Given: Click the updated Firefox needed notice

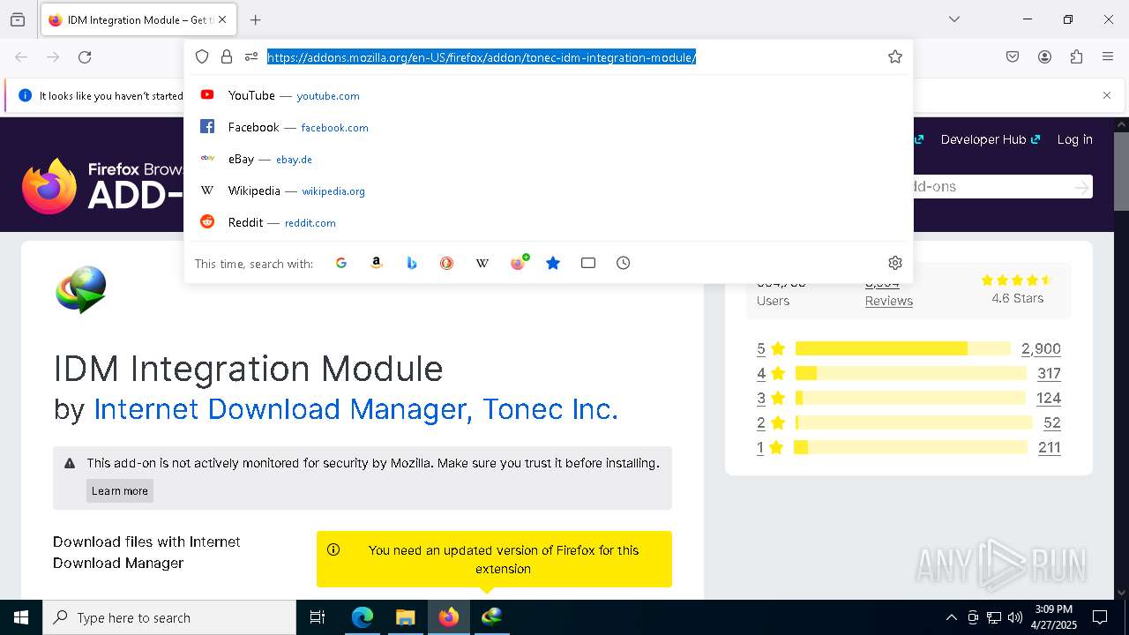Looking at the screenshot, I should tap(494, 559).
